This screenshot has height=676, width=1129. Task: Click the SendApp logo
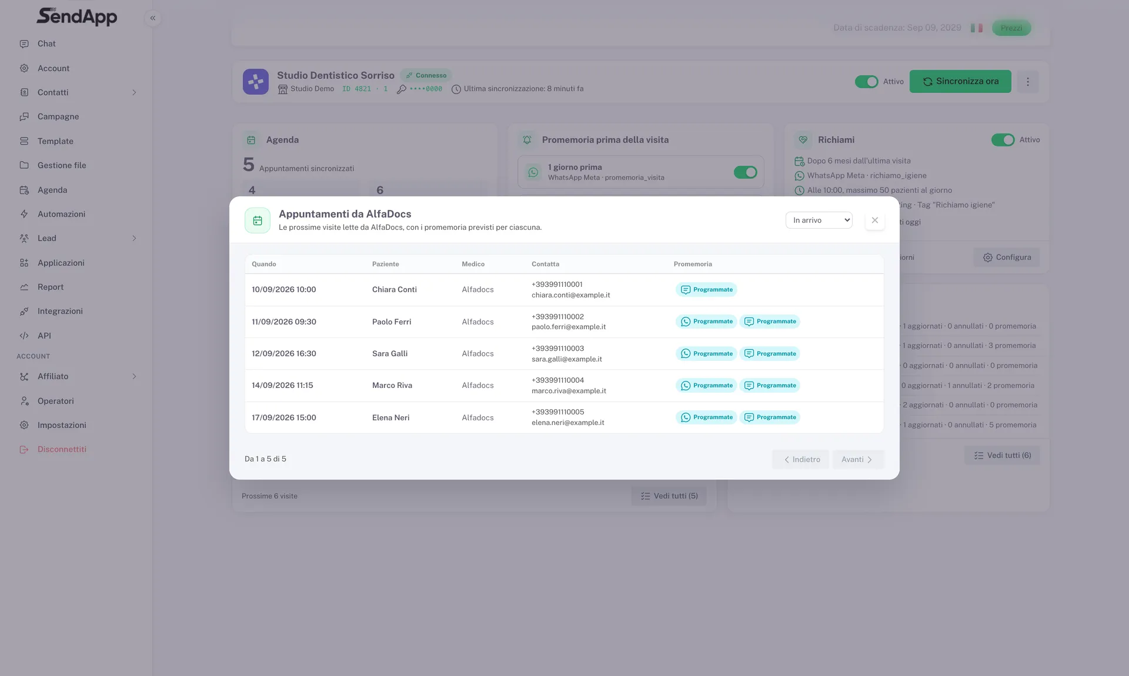pos(77,16)
